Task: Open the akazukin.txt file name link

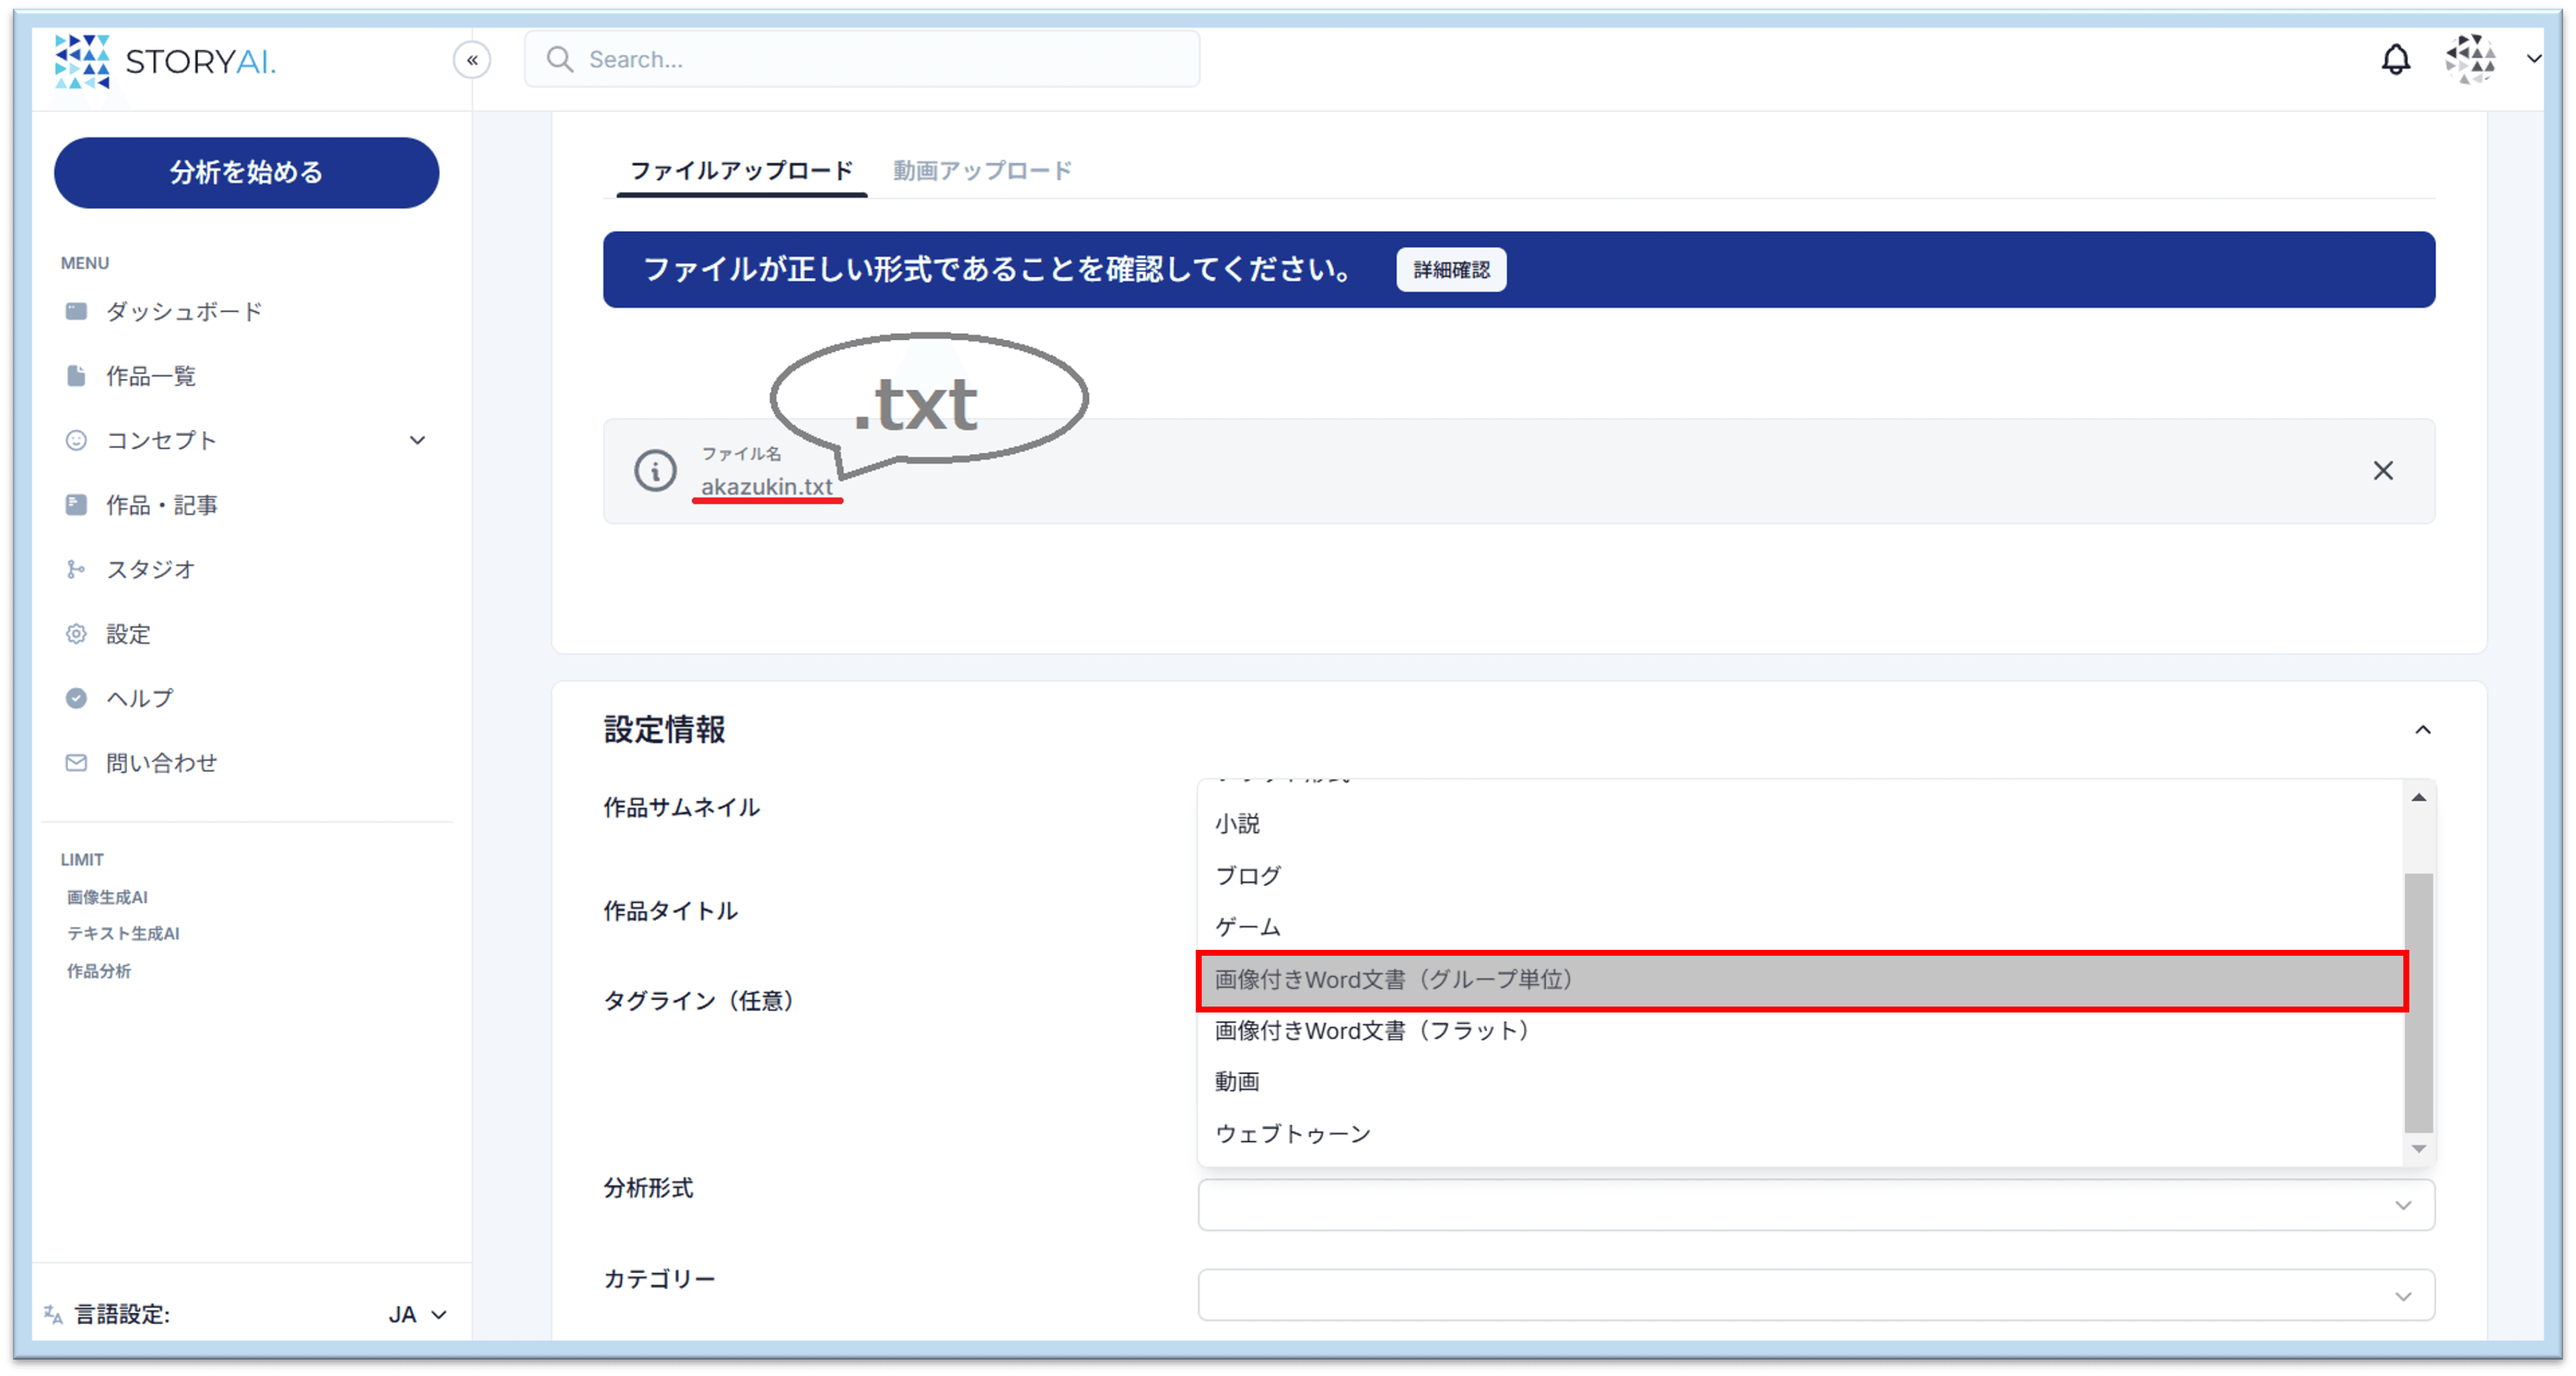Action: tap(766, 487)
